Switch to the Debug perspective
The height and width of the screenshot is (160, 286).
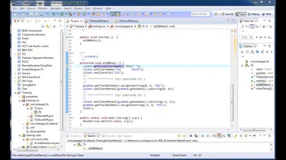click(253, 14)
